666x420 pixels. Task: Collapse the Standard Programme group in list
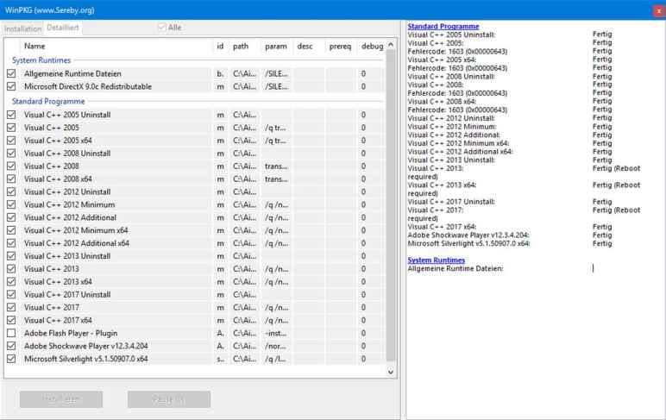tap(47, 101)
